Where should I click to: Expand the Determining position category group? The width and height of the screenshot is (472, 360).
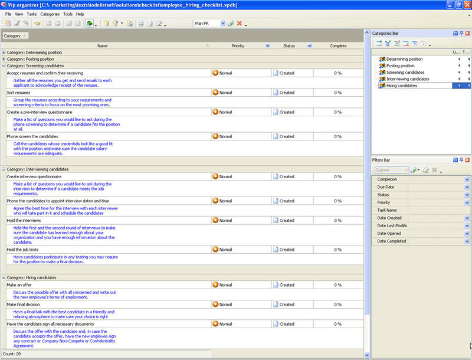point(4,53)
